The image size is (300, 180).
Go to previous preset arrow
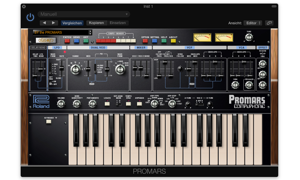click(44, 23)
